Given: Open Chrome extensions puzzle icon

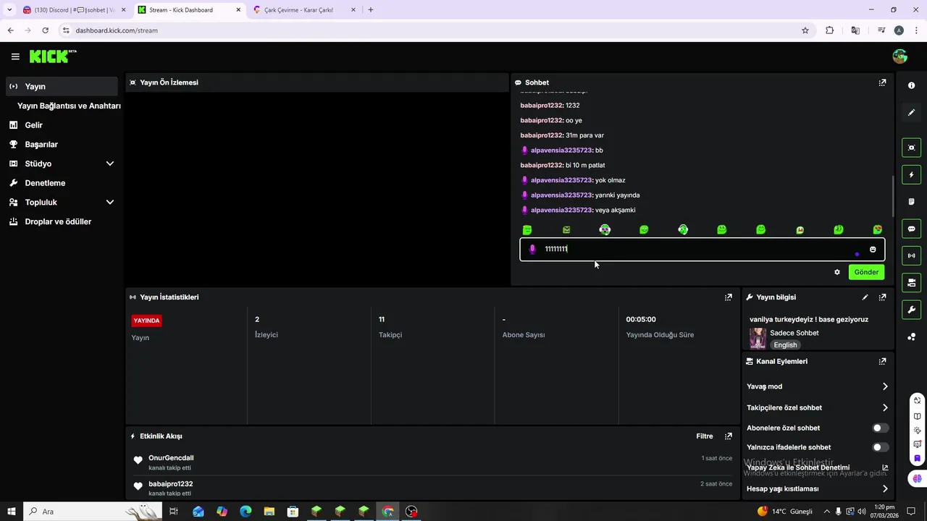Looking at the screenshot, I should coord(830,30).
